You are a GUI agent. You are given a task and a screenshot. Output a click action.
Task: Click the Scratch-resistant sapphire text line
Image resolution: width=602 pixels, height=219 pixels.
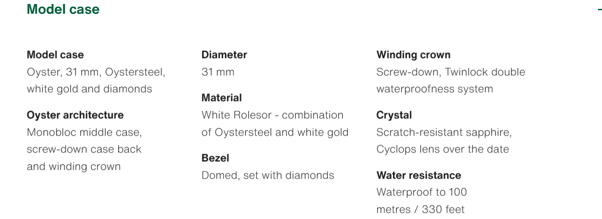(x=444, y=133)
